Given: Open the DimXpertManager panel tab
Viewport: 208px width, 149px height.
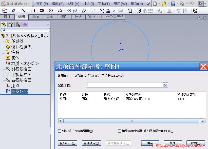Looking at the screenshot, I should [25, 25].
